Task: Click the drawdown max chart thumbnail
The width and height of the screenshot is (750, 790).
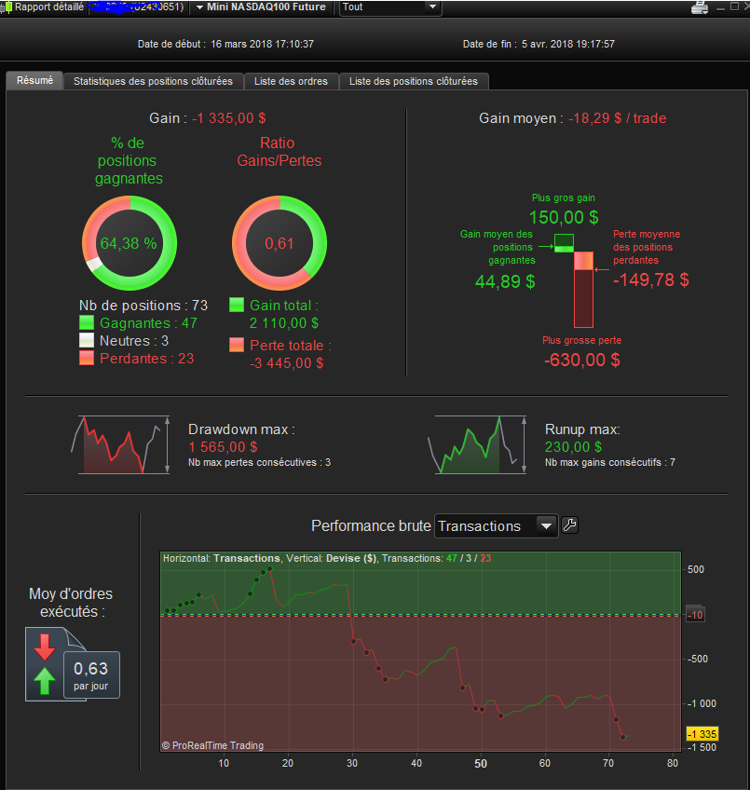Action: click(x=121, y=444)
